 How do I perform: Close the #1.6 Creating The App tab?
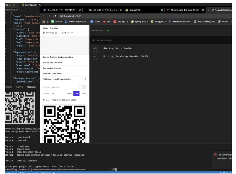[203, 10]
